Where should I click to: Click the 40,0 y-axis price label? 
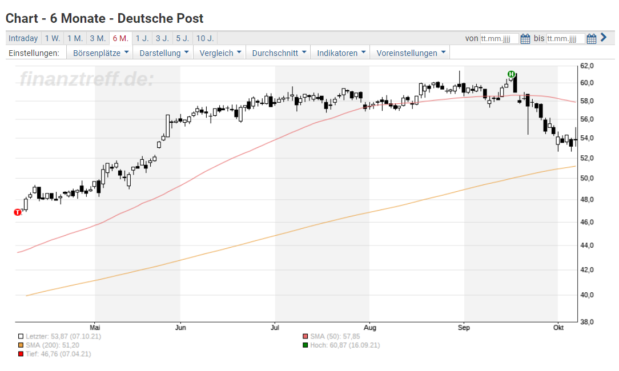click(x=587, y=295)
